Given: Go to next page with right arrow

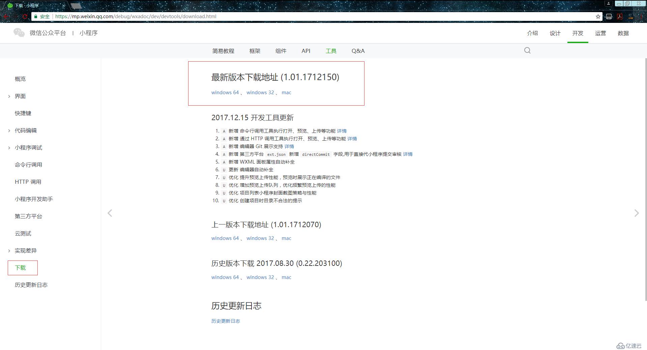Looking at the screenshot, I should [x=637, y=213].
